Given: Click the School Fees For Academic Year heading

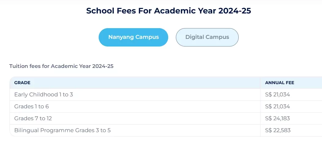Looking at the screenshot, I should (x=169, y=11).
